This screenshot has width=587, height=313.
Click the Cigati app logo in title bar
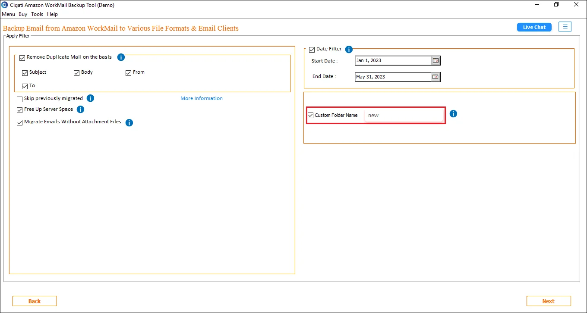pos(5,5)
